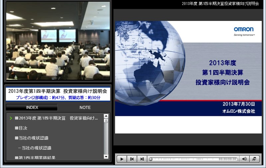Click the middle of the playback timeline
Screen dimensions: 266x168
(193, 159)
